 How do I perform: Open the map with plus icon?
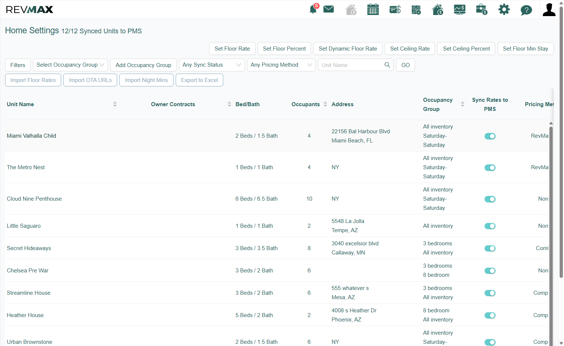coord(416,10)
